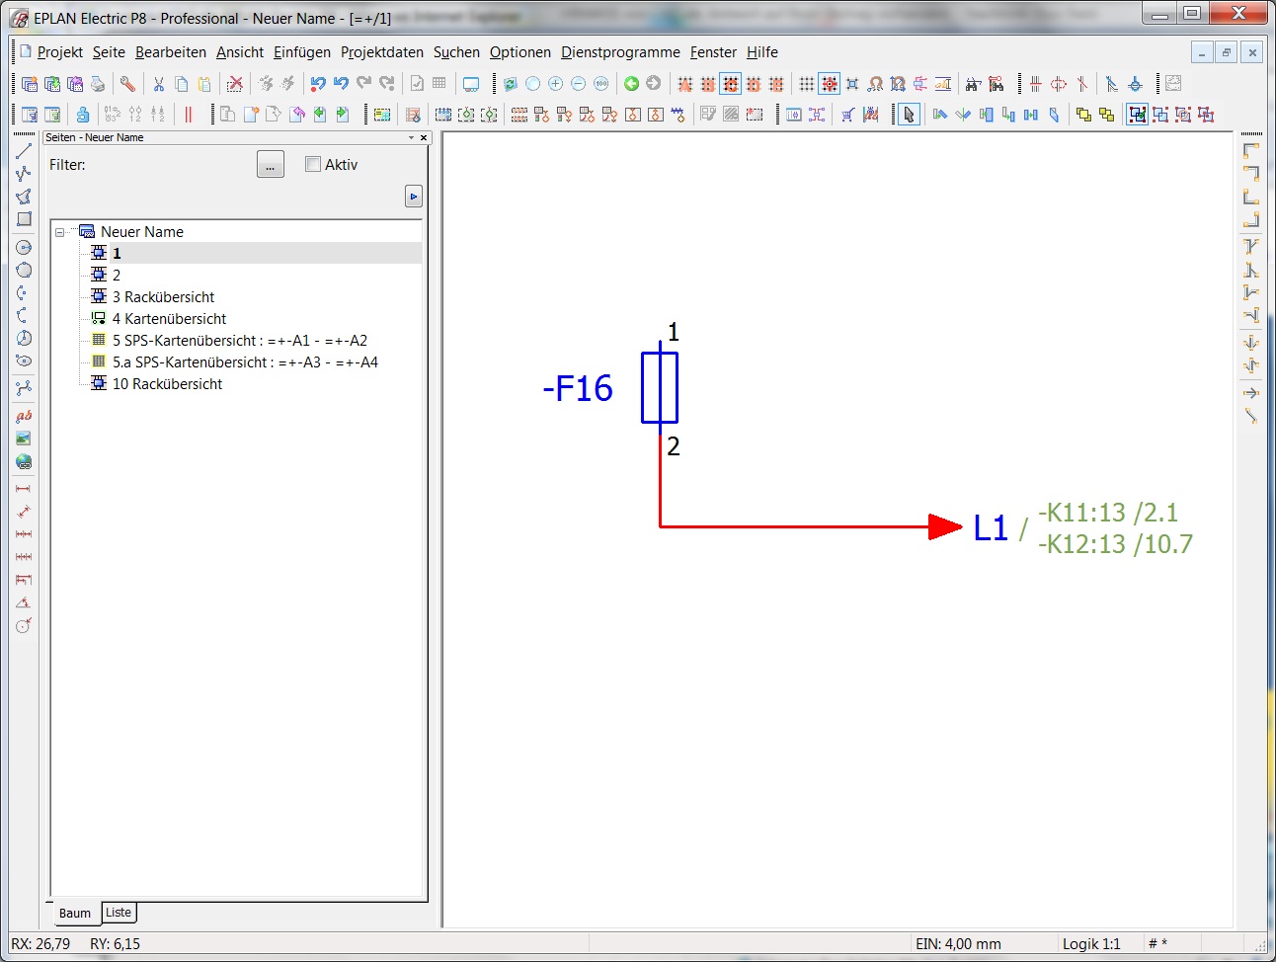Click the -K12:13 /10.7 cross-reference
The width and height of the screenshot is (1276, 962).
pyautogui.click(x=1116, y=544)
